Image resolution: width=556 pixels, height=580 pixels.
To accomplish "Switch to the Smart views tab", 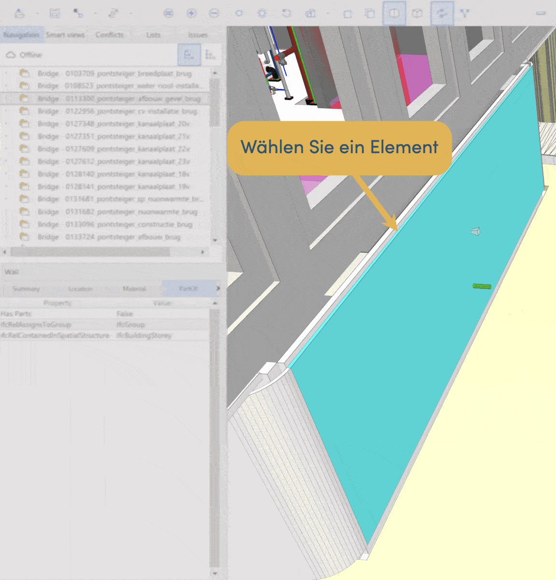I will click(65, 35).
